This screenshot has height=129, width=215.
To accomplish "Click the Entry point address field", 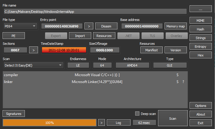I will (x=62, y=26).
